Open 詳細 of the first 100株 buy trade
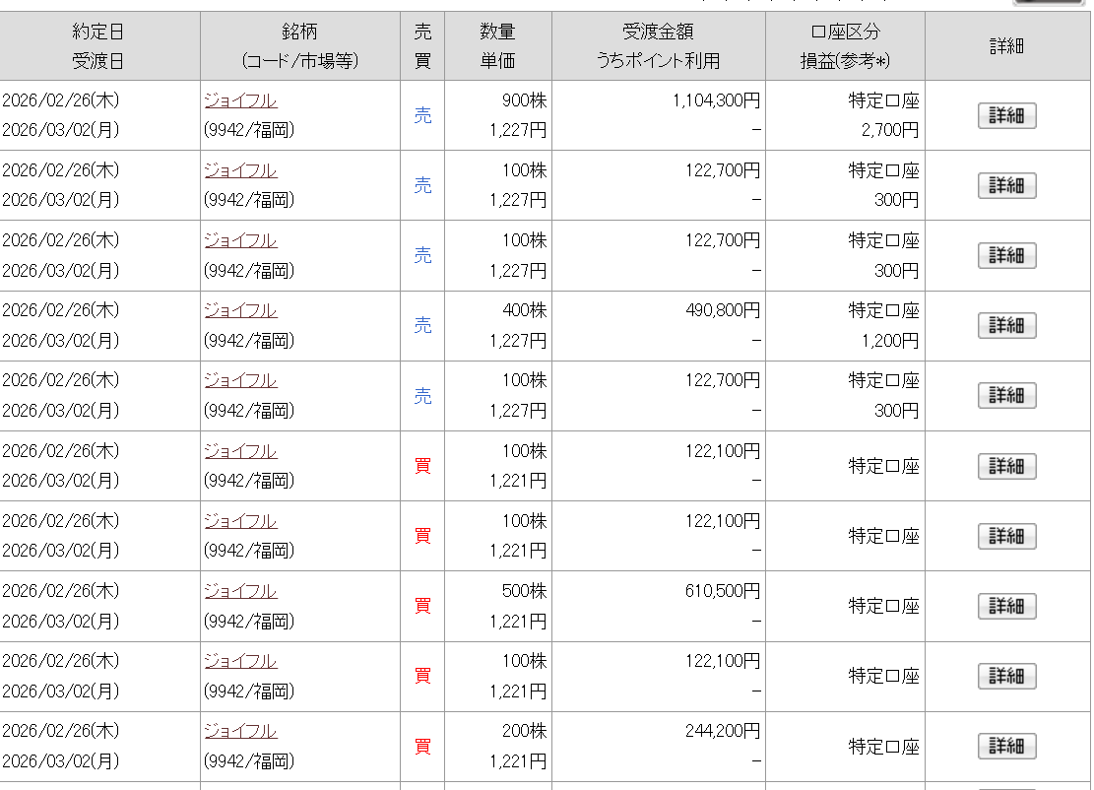 point(1006,466)
